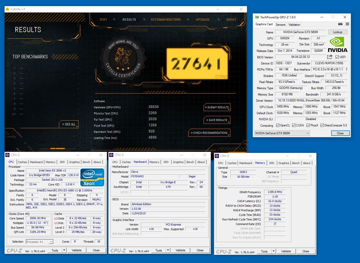Toggle the PhysX checkbox
This screenshot has height=263, width=360.
point(308,125)
